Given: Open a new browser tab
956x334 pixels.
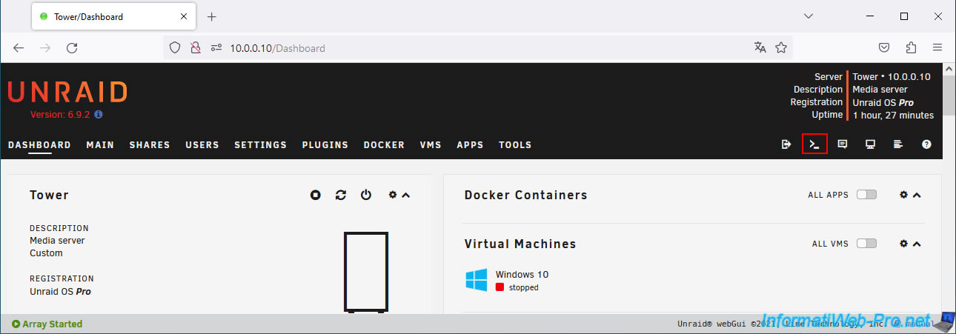Looking at the screenshot, I should 211,16.
